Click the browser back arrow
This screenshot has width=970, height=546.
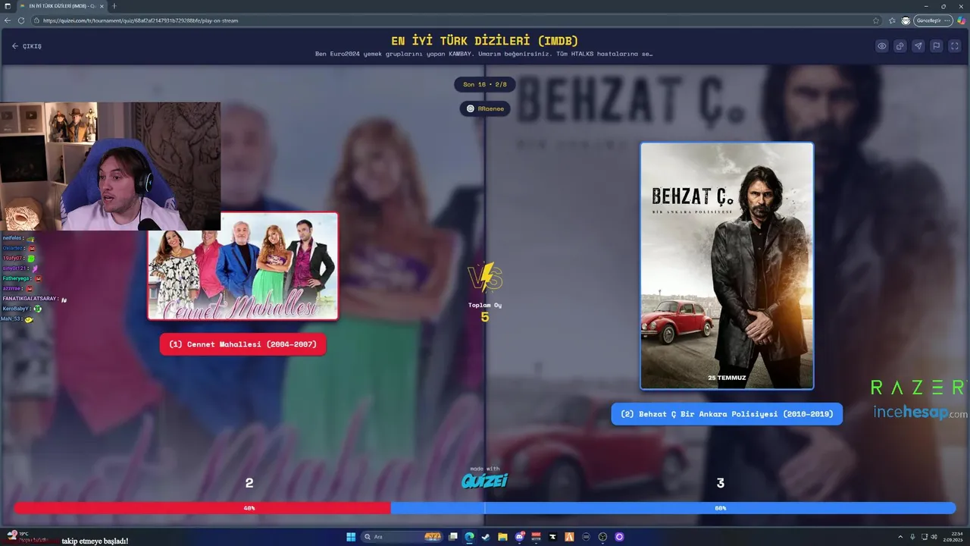coord(9,20)
